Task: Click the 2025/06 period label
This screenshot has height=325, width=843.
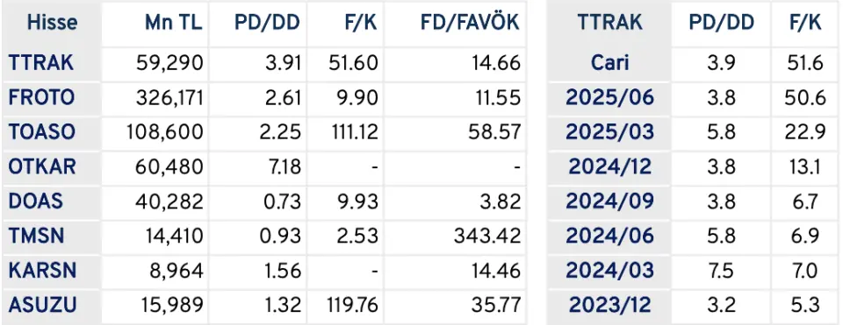Action: pos(609,97)
